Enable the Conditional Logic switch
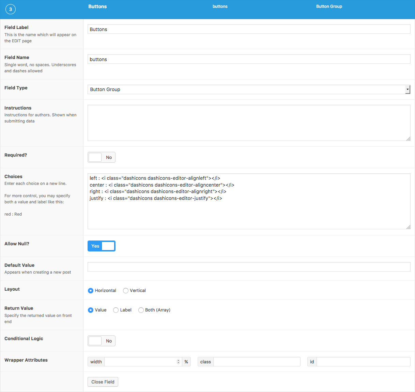Viewport: 415px width, 392px height. (102, 341)
